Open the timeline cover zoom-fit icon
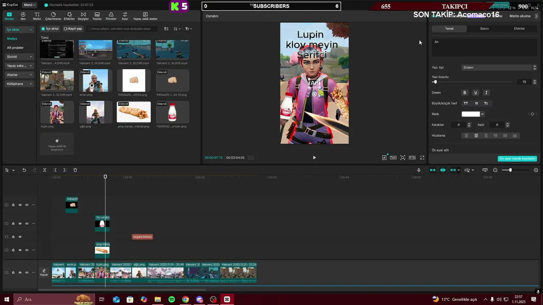This screenshot has height=305, width=543. (485, 170)
